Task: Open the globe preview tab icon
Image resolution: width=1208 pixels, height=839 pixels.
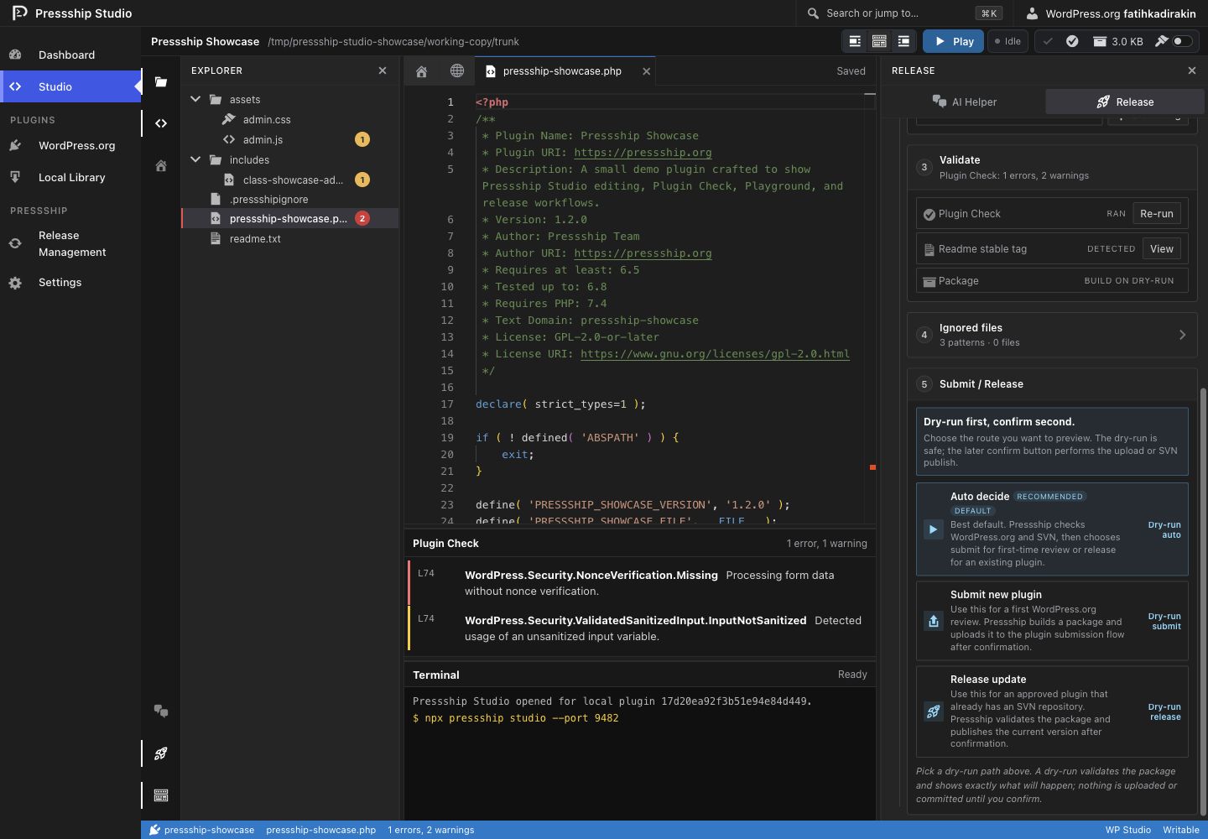Action: [457, 71]
